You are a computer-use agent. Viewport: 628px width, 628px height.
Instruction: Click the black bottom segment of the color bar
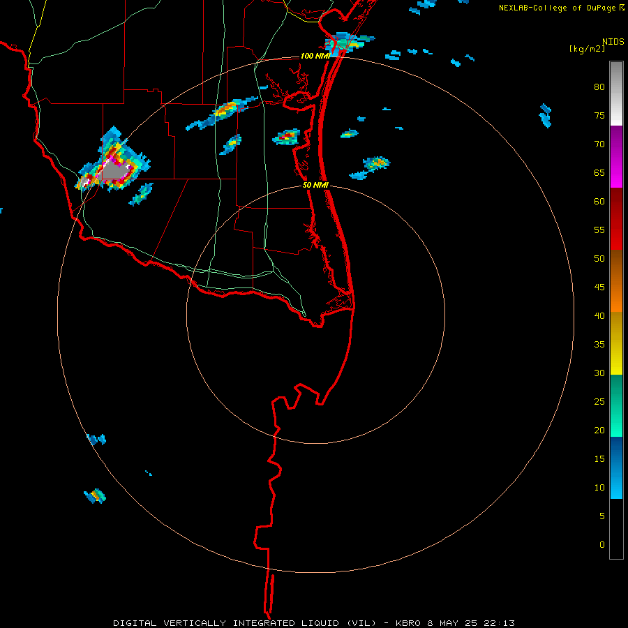[616, 529]
